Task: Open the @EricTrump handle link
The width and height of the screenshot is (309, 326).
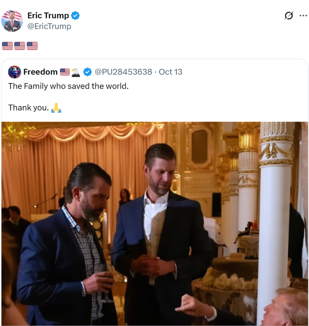Action: (x=49, y=26)
